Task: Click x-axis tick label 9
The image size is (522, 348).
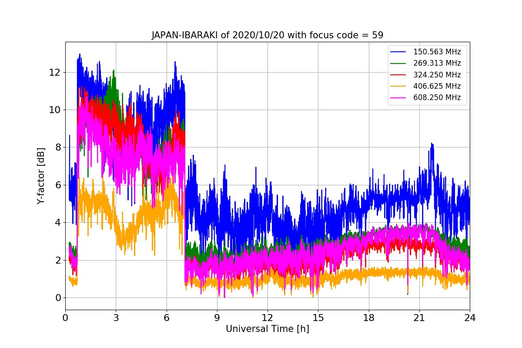Action: click(217, 318)
